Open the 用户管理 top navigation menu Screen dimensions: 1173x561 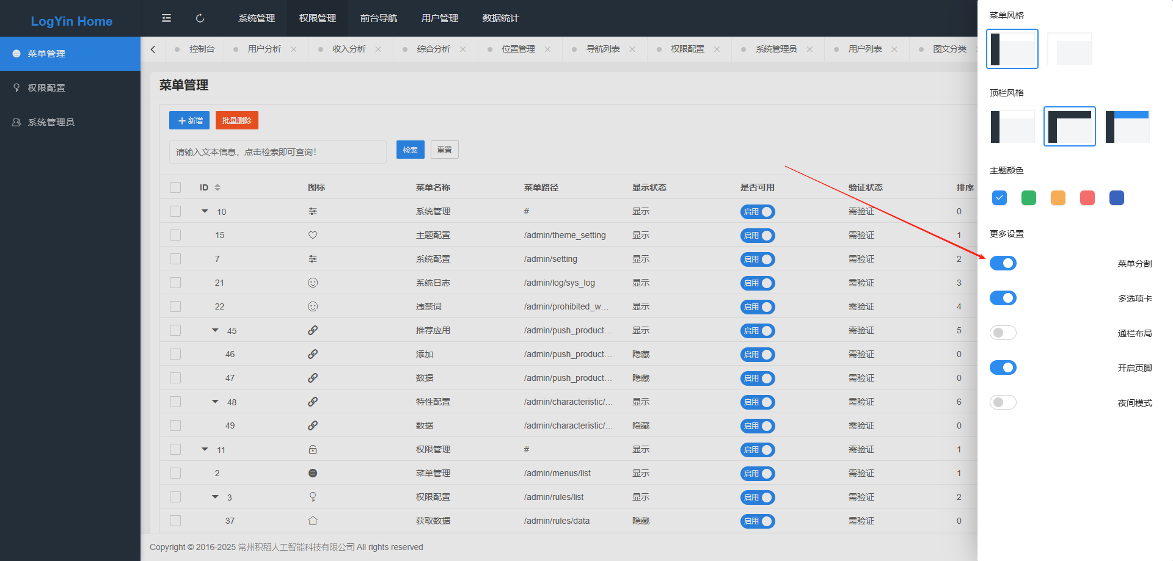(440, 18)
